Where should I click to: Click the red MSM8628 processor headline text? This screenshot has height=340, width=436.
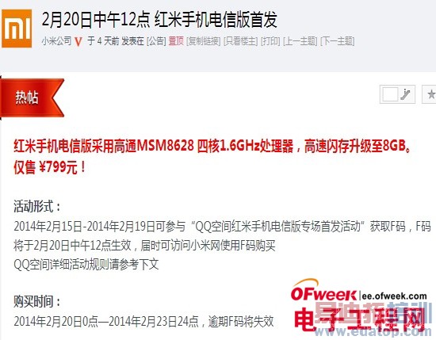click(212, 146)
